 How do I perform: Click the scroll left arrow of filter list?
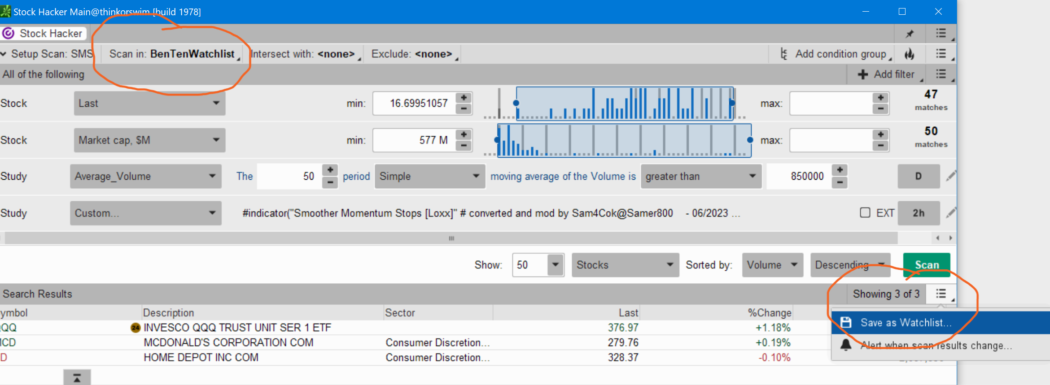coord(938,238)
